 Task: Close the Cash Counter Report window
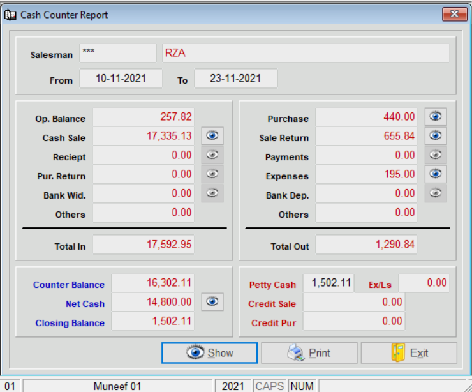pos(454,14)
